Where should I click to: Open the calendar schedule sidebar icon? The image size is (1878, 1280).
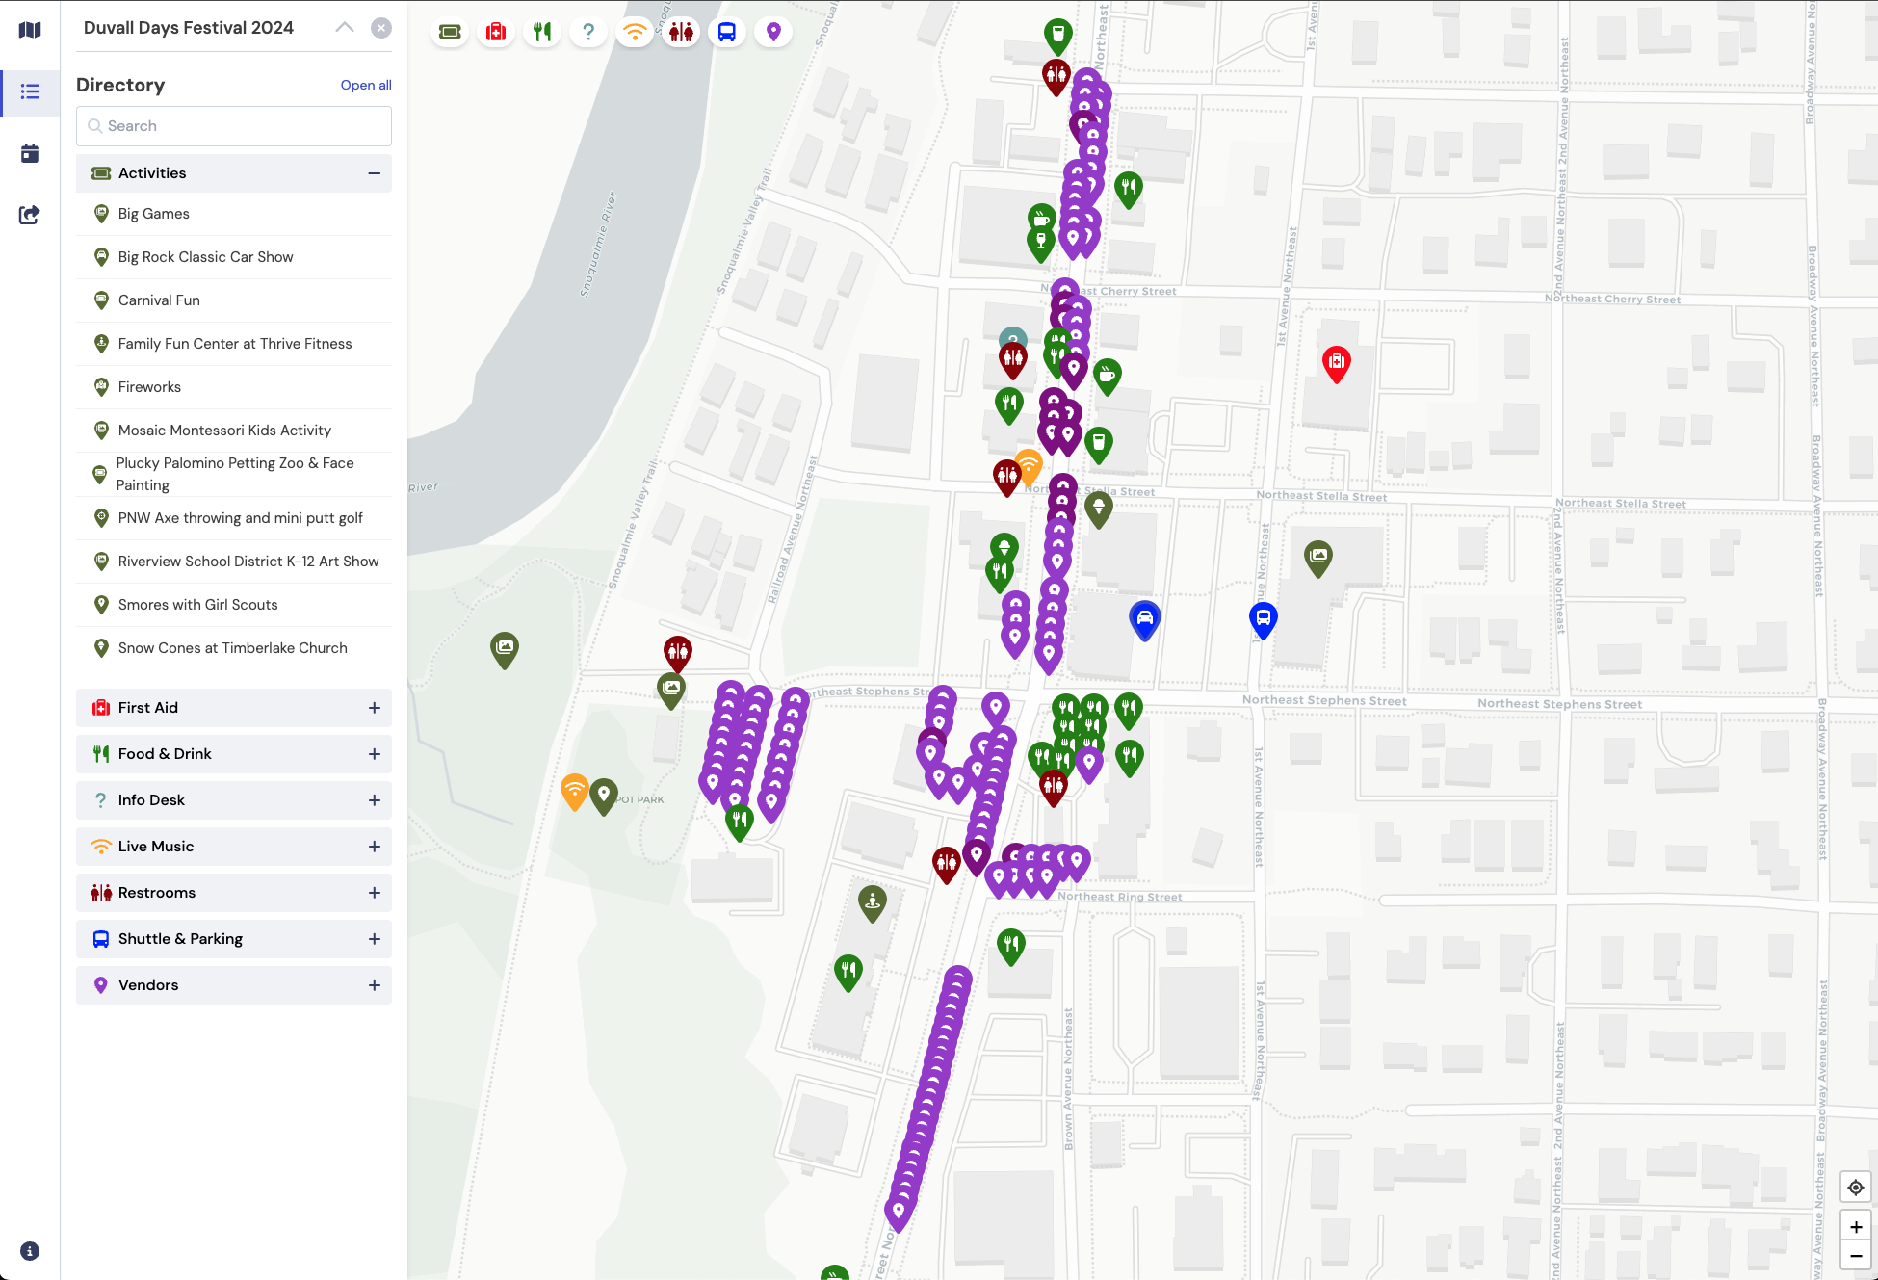click(x=30, y=153)
